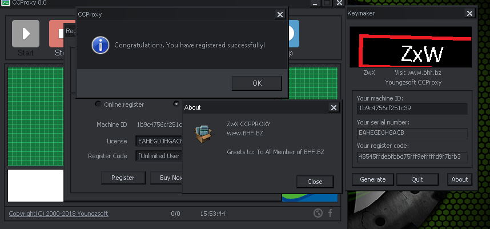490x229 pixels.
Task: Click the white log area in CCProxy window
Action: tap(35, 186)
